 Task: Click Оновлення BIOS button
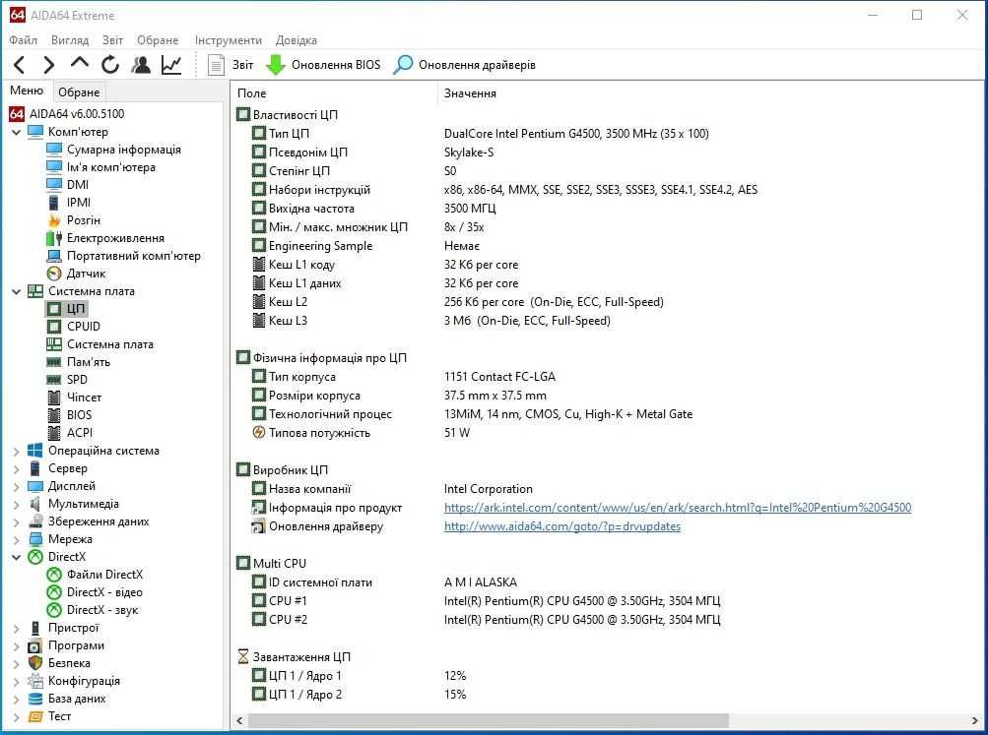323,64
